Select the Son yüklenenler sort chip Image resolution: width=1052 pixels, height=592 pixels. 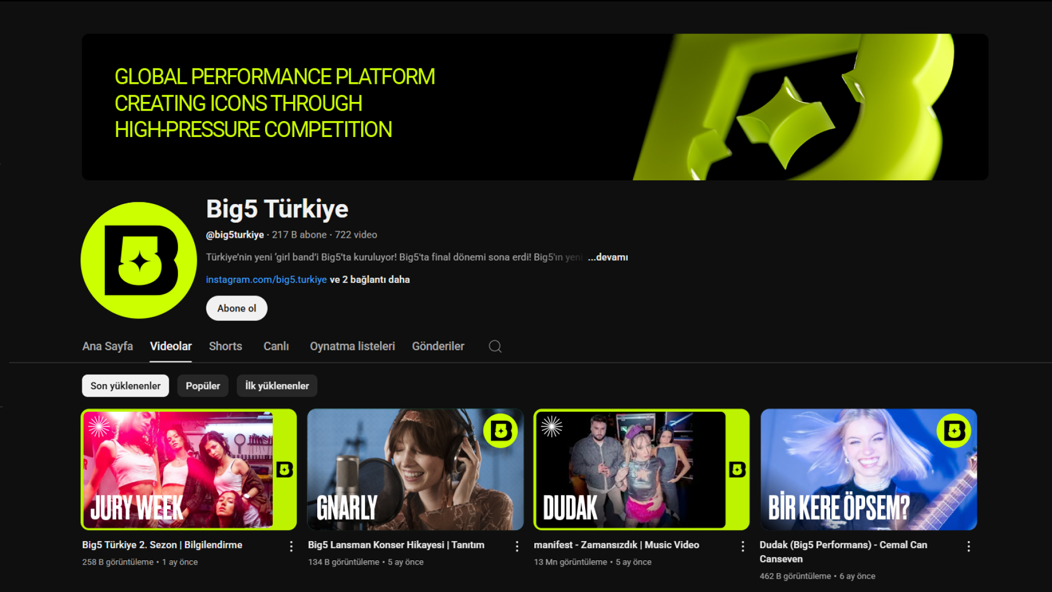(x=125, y=386)
